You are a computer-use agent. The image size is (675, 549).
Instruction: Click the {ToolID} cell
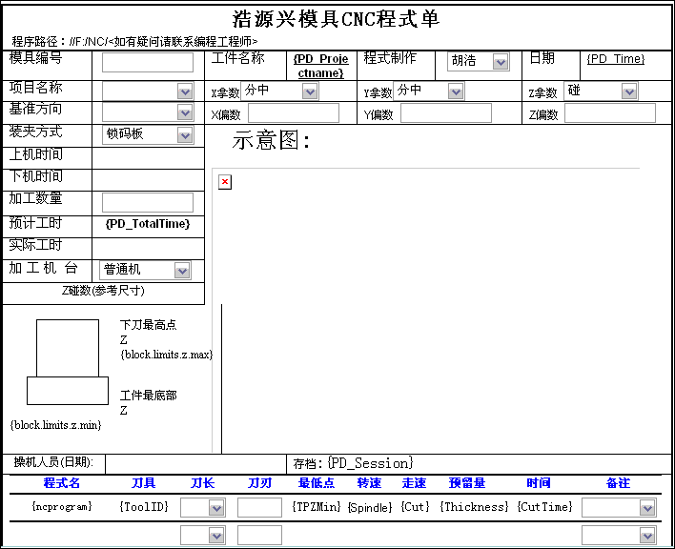click(144, 507)
